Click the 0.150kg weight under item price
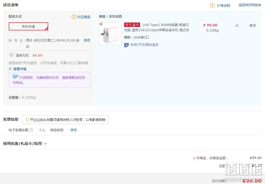 click(212, 30)
